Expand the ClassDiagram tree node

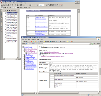point(23,55)
